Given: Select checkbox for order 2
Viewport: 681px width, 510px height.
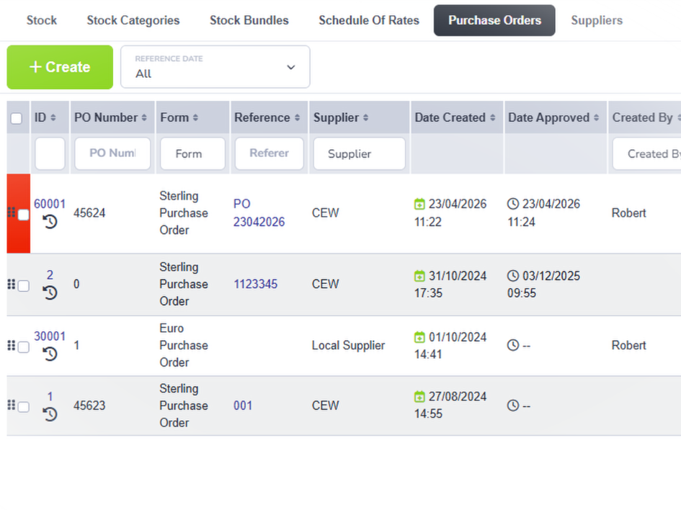Looking at the screenshot, I should pyautogui.click(x=24, y=286).
